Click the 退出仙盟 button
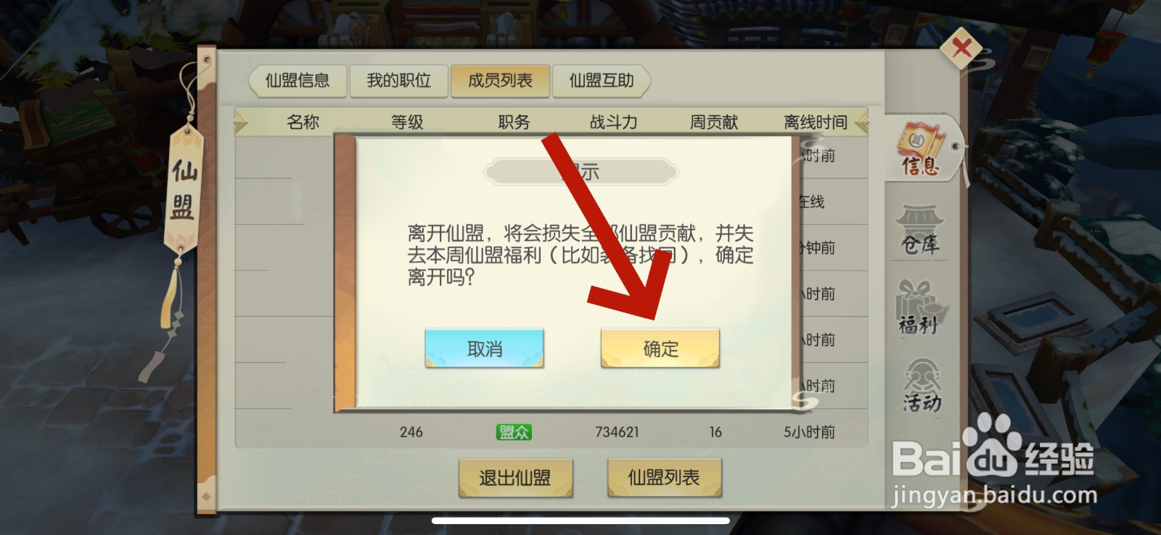 point(515,478)
